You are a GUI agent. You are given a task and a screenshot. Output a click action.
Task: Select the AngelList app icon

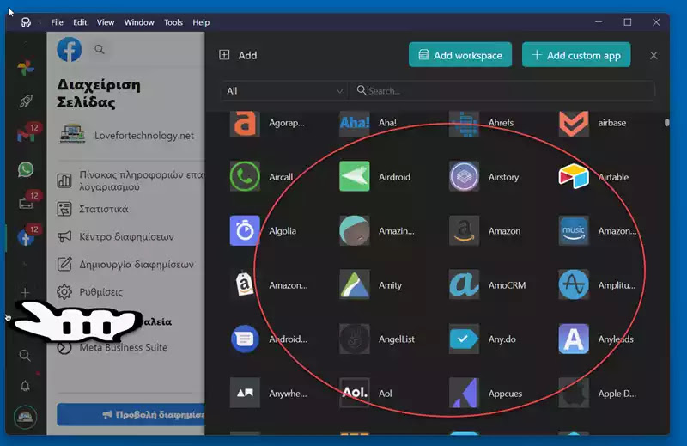[354, 339]
